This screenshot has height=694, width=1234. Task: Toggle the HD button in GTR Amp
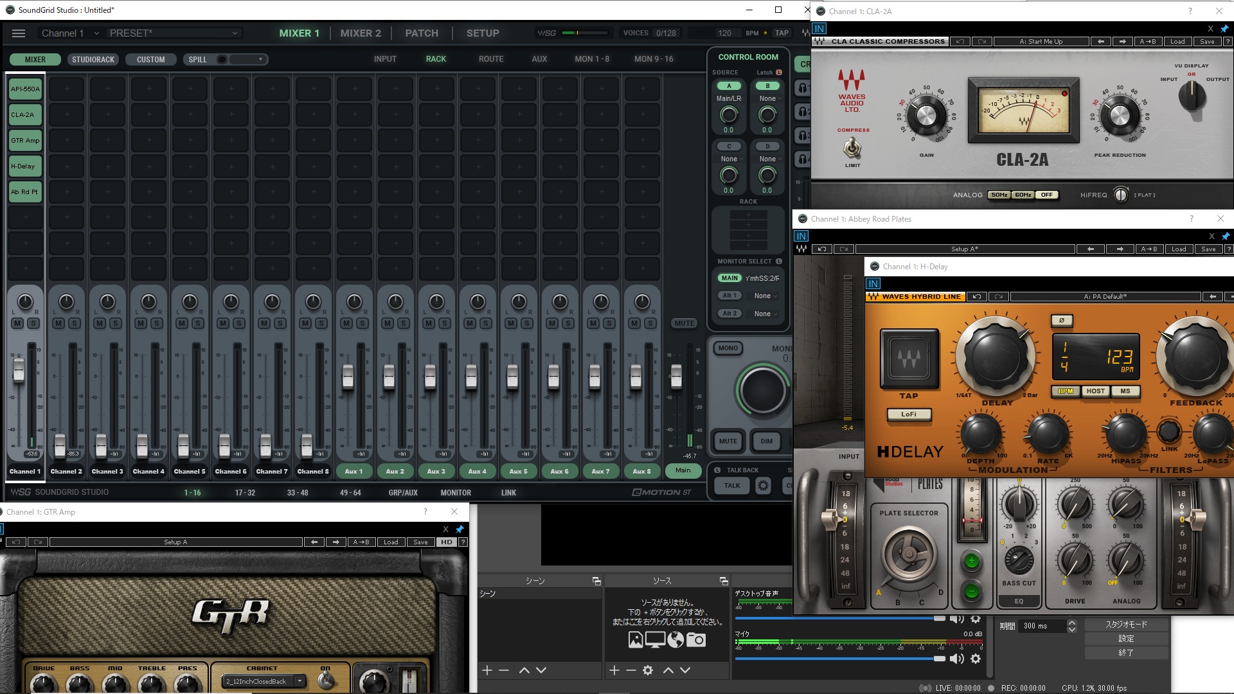[x=447, y=542]
